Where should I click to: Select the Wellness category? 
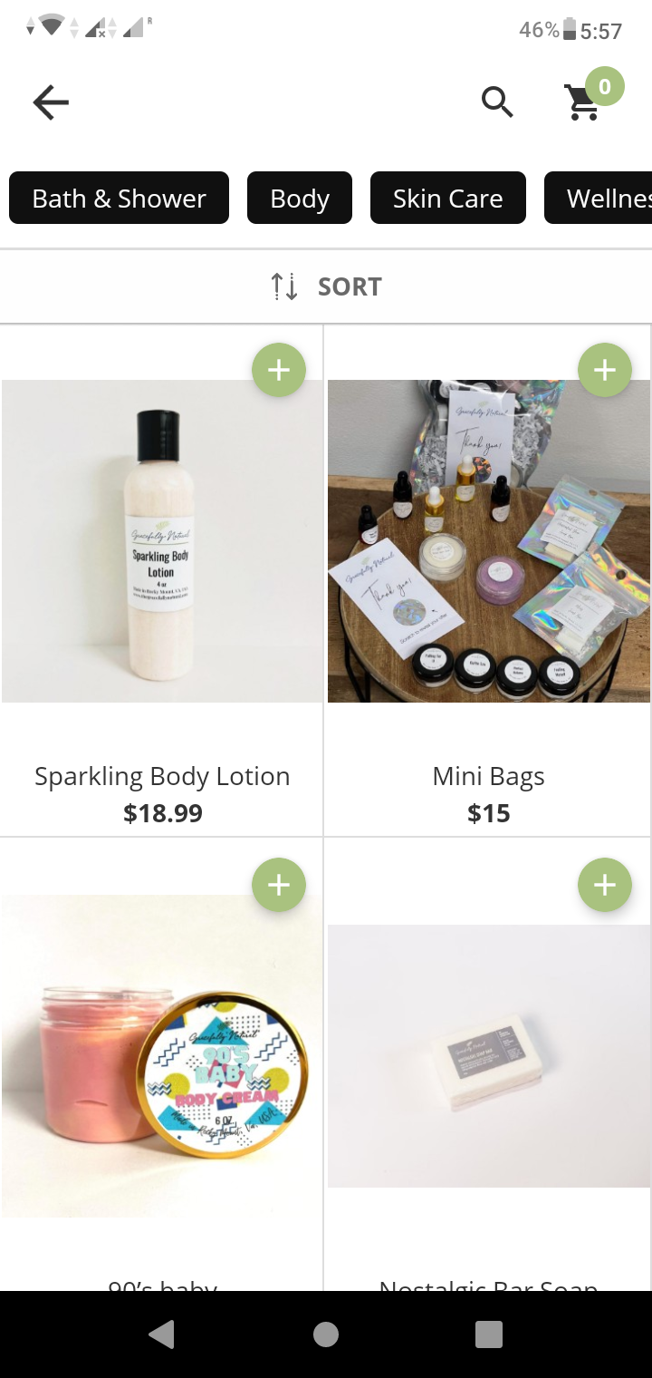click(598, 198)
